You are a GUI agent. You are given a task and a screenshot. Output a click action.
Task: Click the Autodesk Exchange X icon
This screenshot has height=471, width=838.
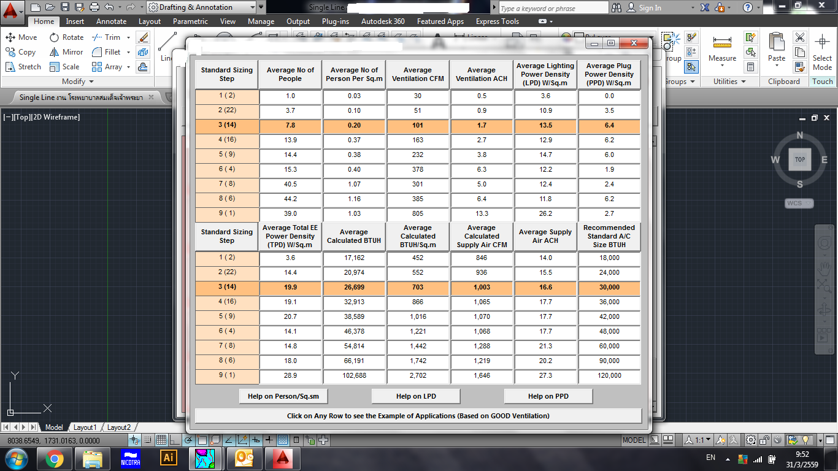(x=705, y=7)
